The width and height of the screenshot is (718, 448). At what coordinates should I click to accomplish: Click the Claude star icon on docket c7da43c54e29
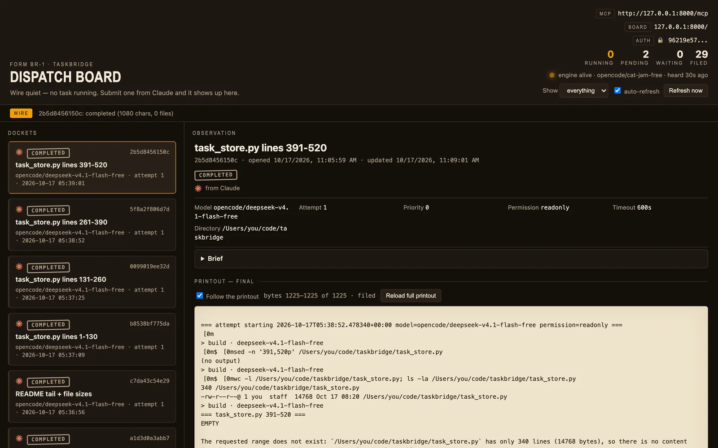coord(19,382)
